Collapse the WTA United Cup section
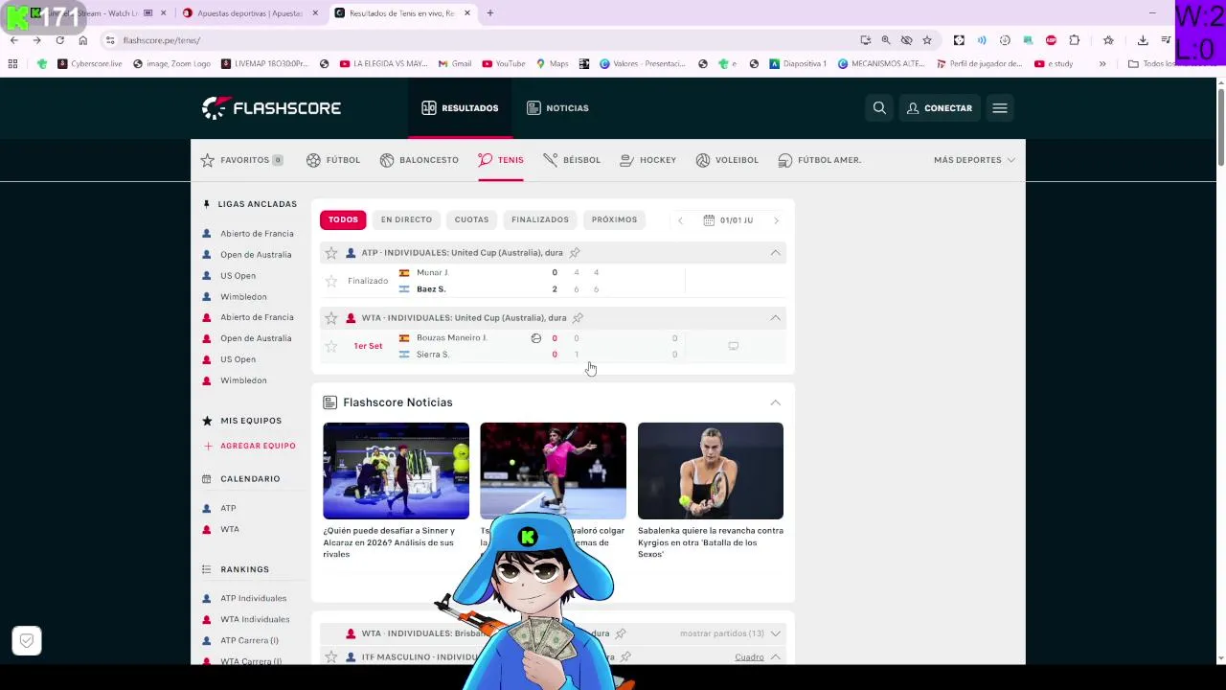Viewport: 1226px width, 690px height. 775,318
